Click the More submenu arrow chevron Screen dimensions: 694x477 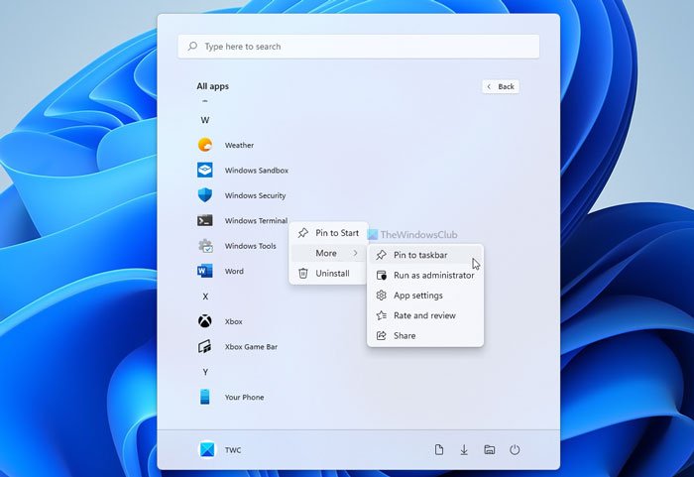pyautogui.click(x=355, y=253)
